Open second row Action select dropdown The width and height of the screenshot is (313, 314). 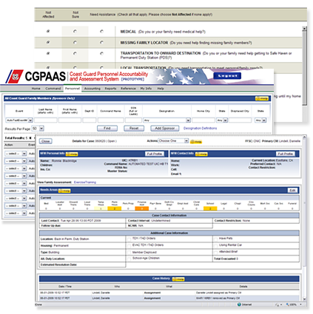click(x=16, y=161)
